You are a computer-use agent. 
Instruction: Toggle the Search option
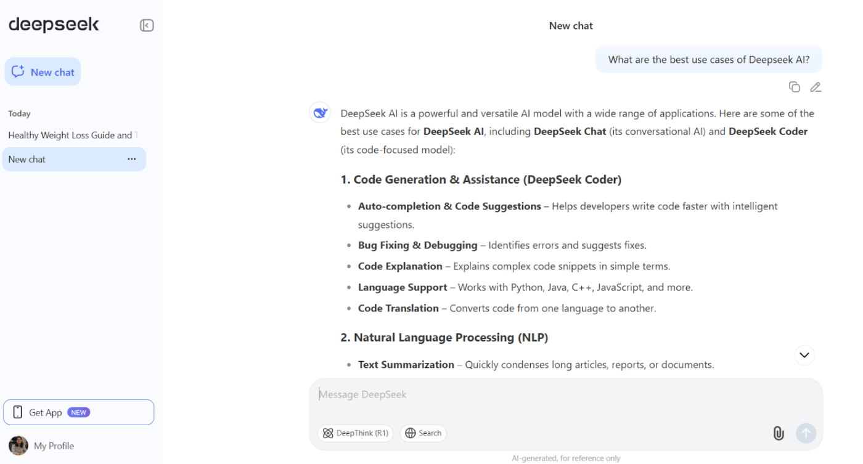(x=423, y=433)
